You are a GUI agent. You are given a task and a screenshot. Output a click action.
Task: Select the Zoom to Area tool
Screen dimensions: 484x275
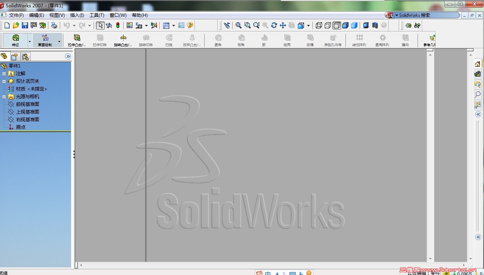[248, 25]
